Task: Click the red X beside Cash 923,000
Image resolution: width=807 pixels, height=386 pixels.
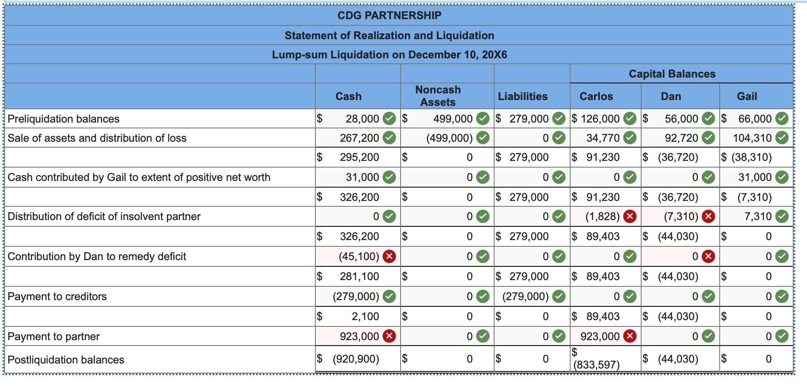Action: (x=389, y=336)
